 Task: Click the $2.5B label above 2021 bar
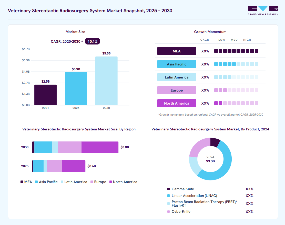[45, 81]
